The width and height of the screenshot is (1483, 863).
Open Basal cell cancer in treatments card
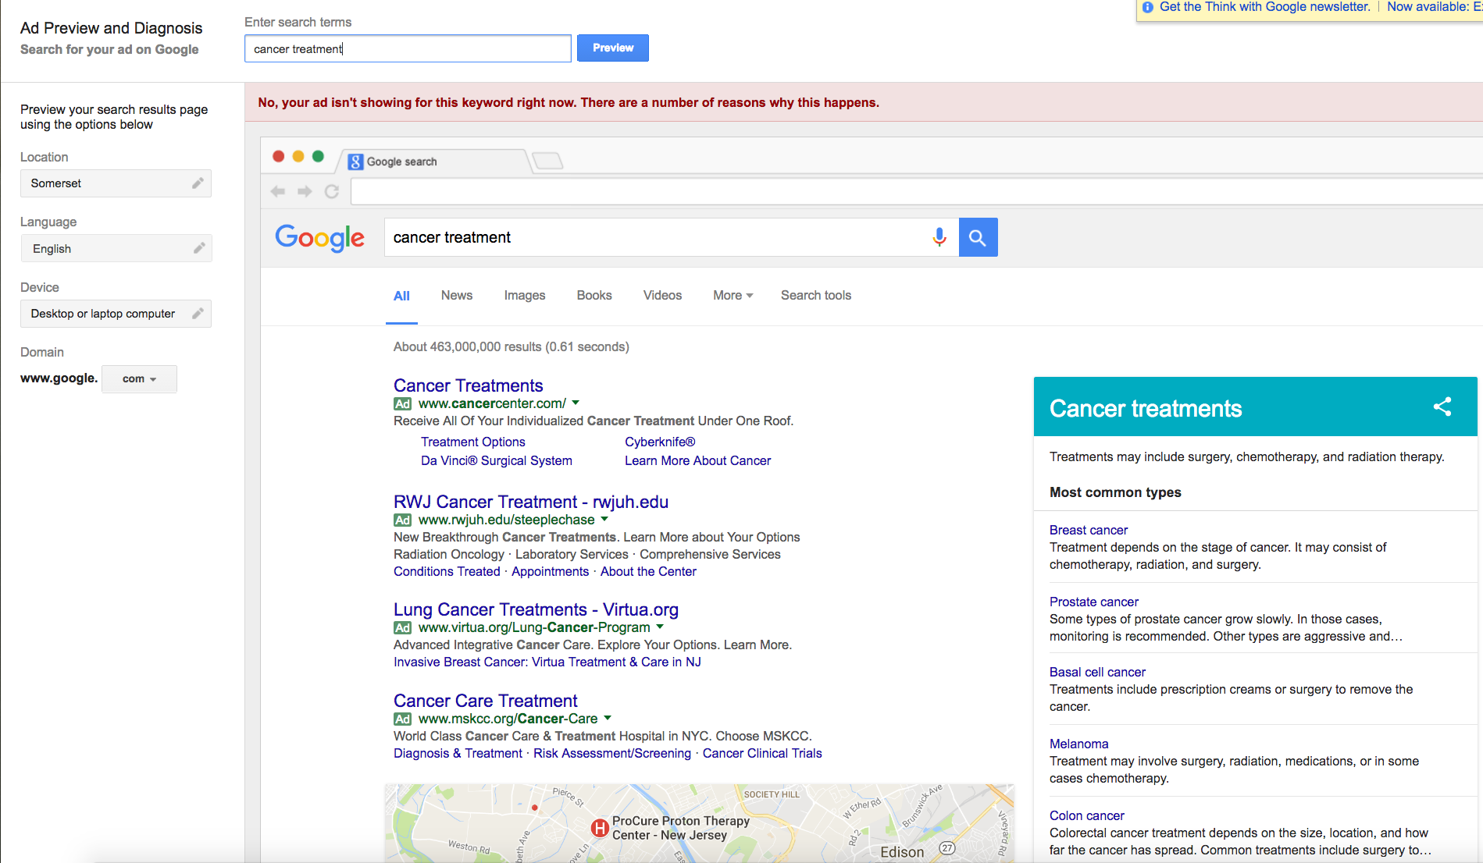[1097, 673]
